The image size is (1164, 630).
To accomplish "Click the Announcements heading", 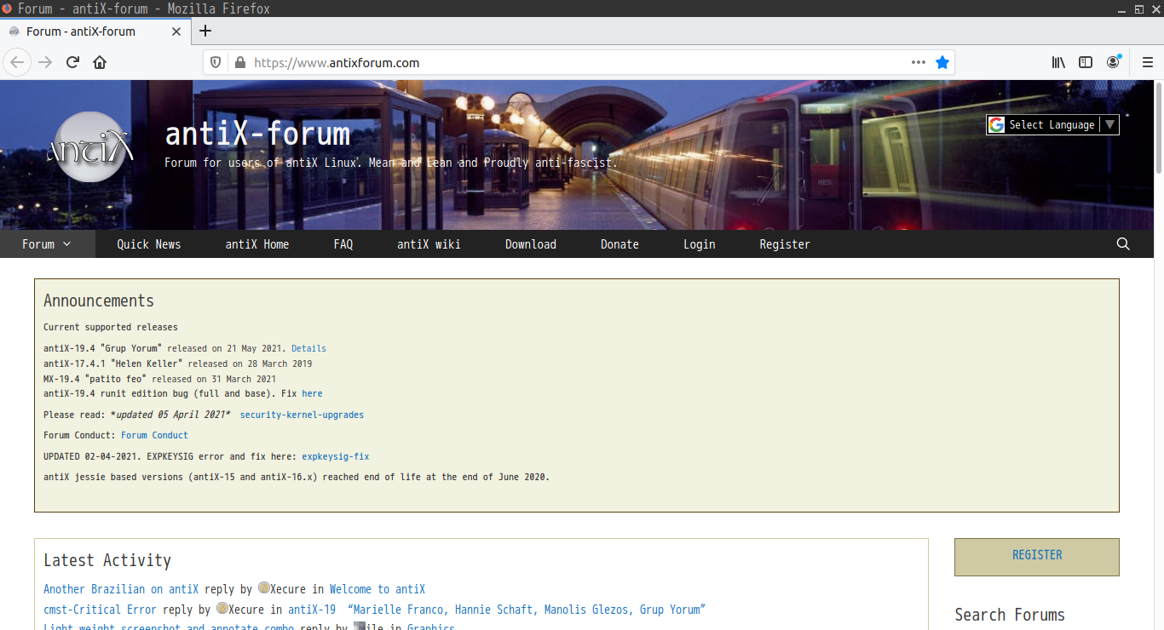I will [x=99, y=301].
